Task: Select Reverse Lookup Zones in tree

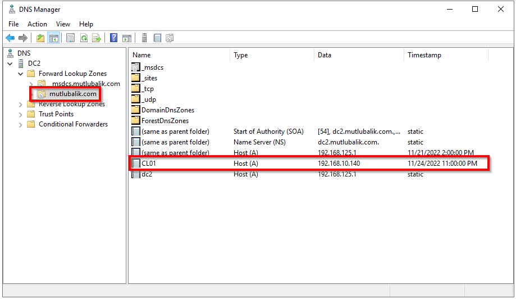Action: tap(72, 104)
